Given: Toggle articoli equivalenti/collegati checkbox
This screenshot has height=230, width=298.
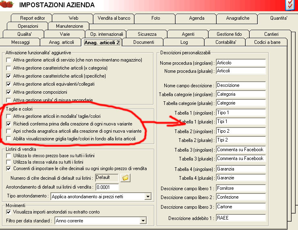Looking at the screenshot, I should pyautogui.click(x=8, y=84).
